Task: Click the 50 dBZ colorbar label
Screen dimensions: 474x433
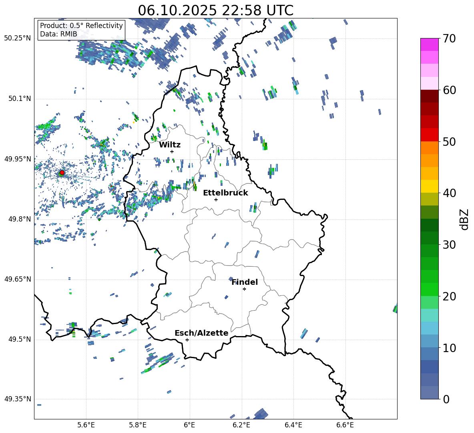Action: (449, 142)
